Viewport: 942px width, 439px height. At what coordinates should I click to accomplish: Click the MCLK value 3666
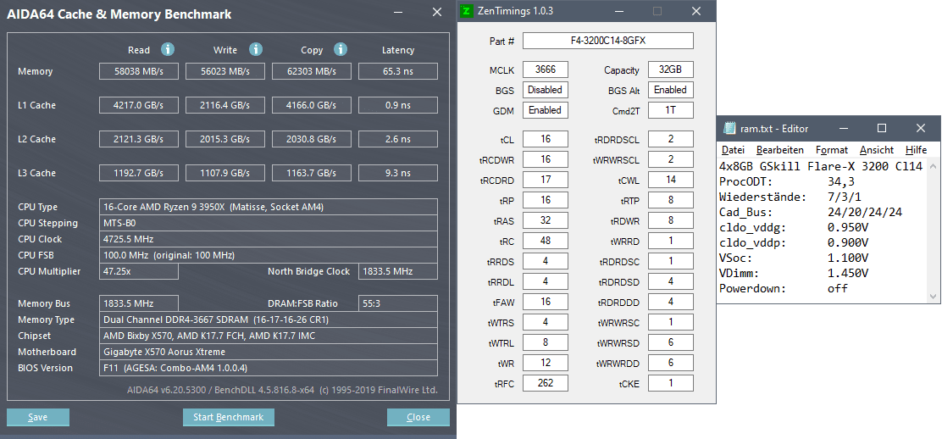pos(546,69)
